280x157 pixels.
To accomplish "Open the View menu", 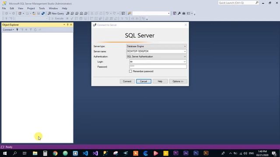I will 21,8.
